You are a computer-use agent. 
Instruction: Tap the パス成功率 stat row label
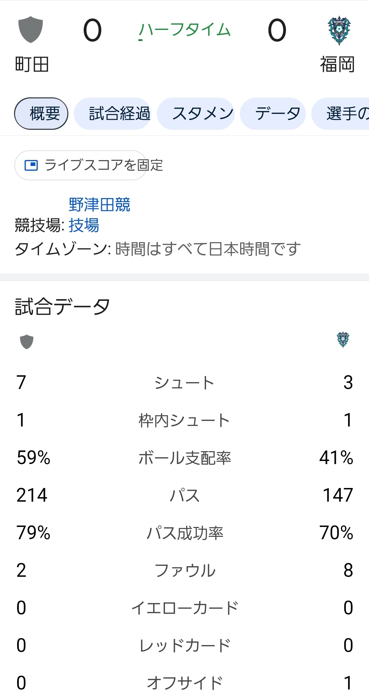coord(184,533)
